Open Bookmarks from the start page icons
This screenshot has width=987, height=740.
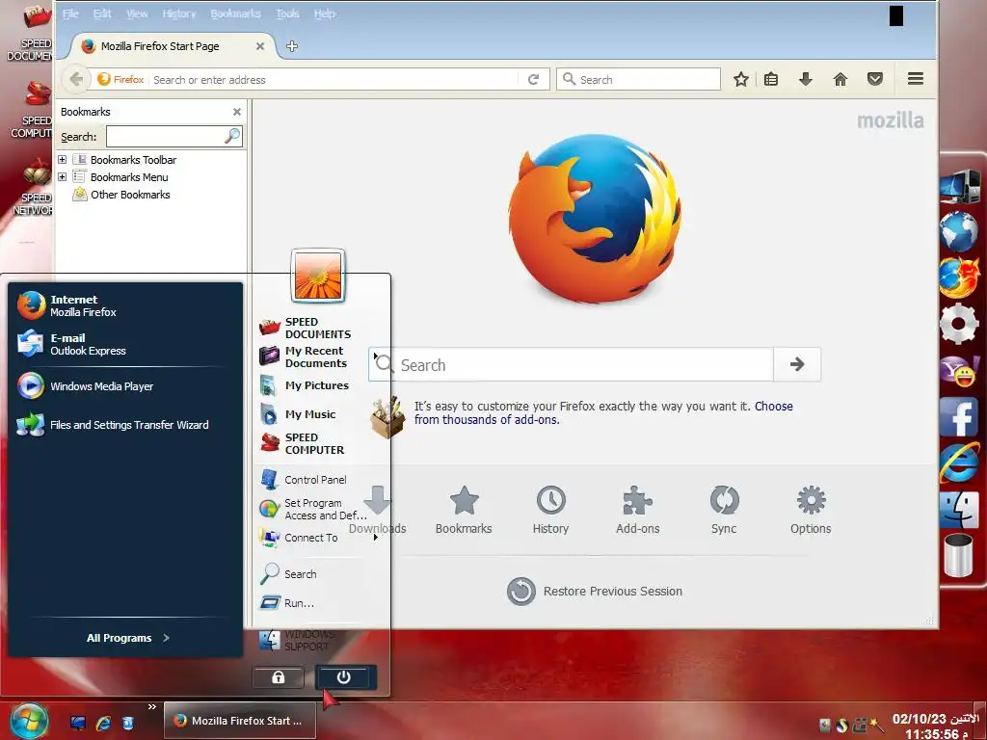pos(464,510)
